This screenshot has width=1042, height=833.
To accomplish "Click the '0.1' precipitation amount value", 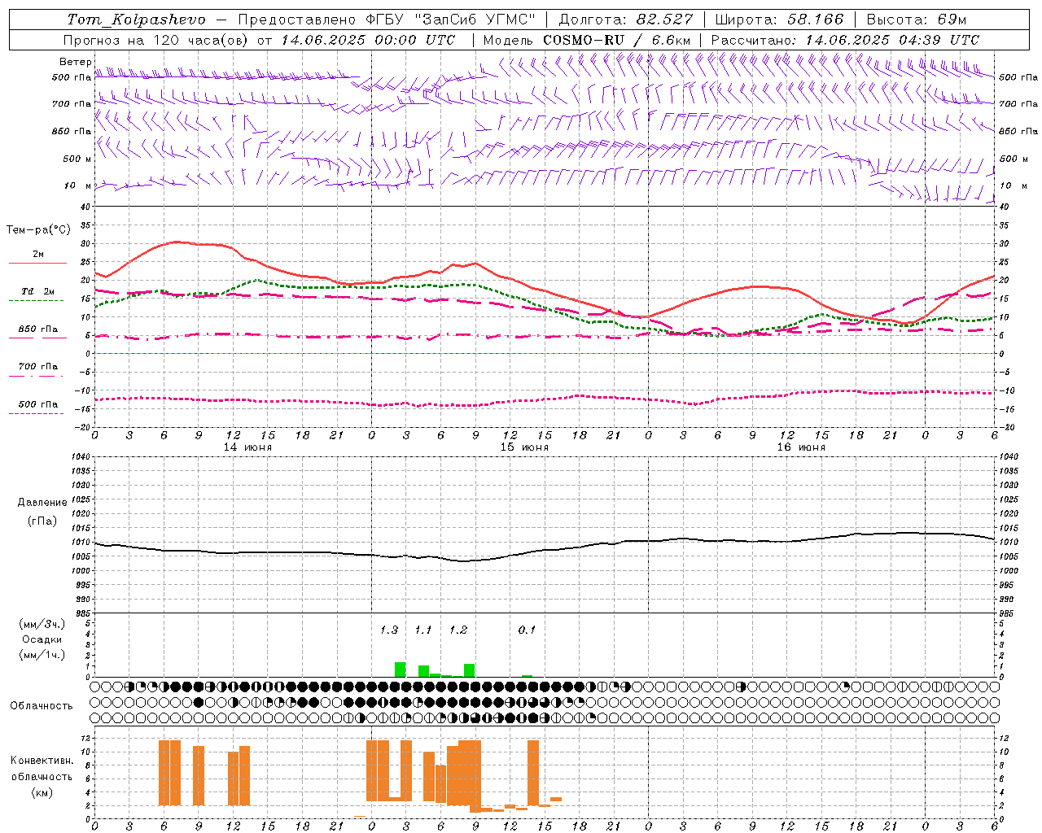I will [x=528, y=630].
